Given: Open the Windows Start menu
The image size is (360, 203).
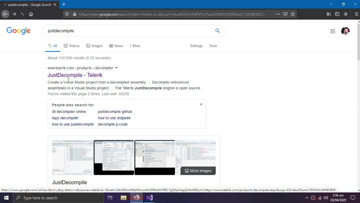Looking at the screenshot, I should [6, 197].
